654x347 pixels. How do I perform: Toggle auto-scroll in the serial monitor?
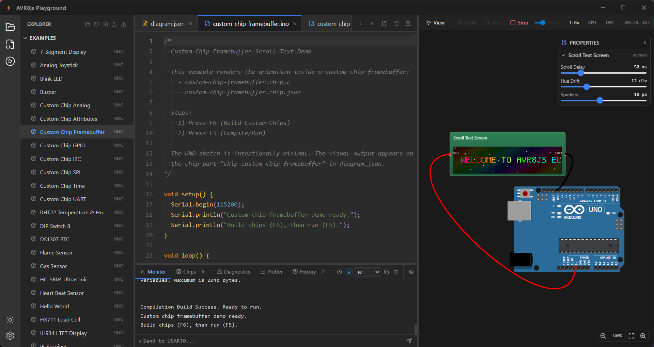[x=349, y=272]
